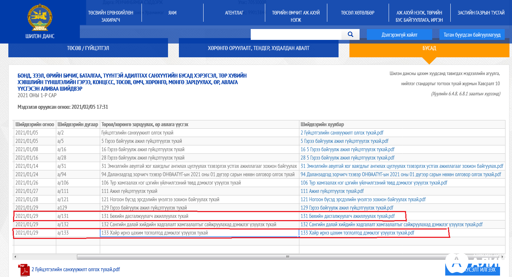Click the PDF icon beside Гүйцэтгэлийн санхүүжилт file
This screenshot has height=277, width=512.
[x=24, y=270]
